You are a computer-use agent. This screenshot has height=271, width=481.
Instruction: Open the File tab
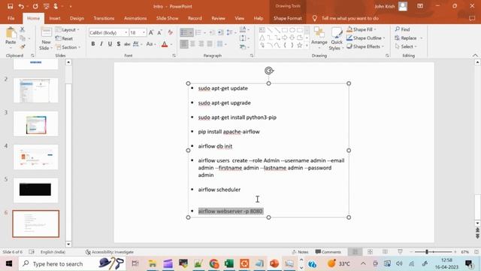coord(11,18)
